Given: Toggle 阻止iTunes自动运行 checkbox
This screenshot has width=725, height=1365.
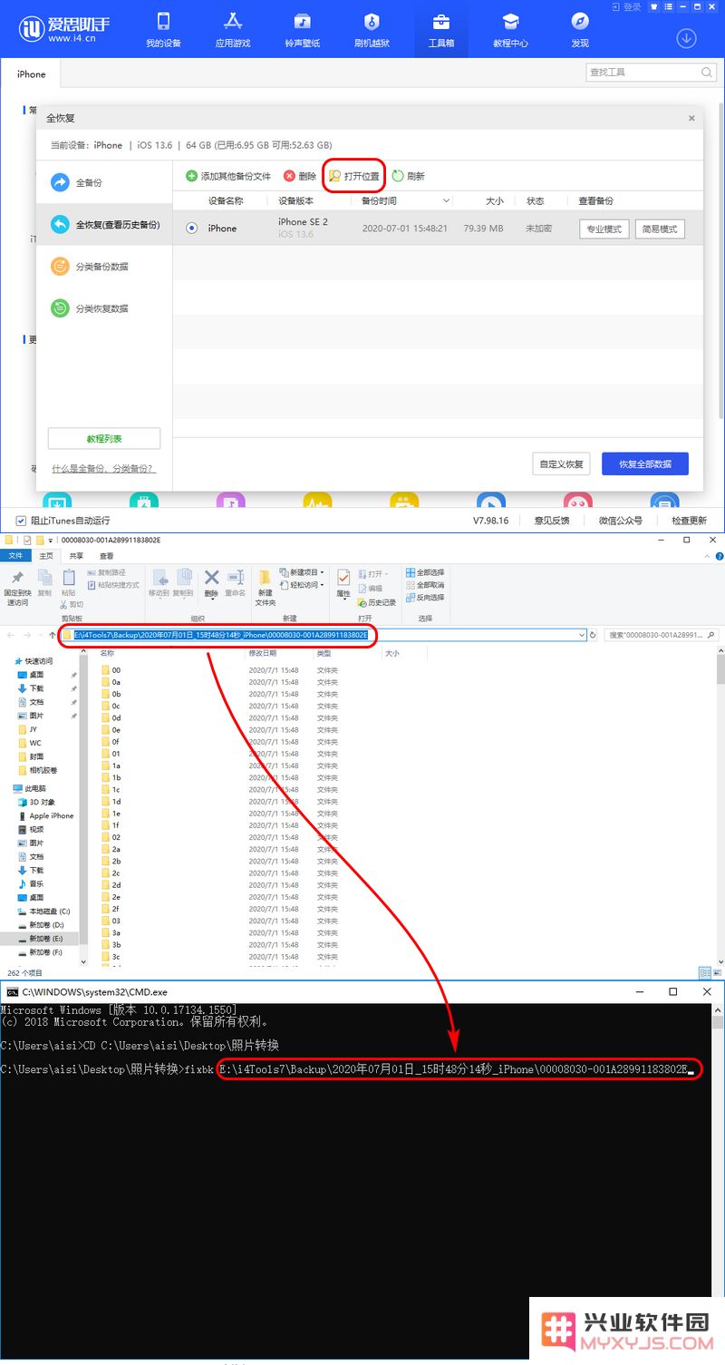Looking at the screenshot, I should click(x=21, y=521).
